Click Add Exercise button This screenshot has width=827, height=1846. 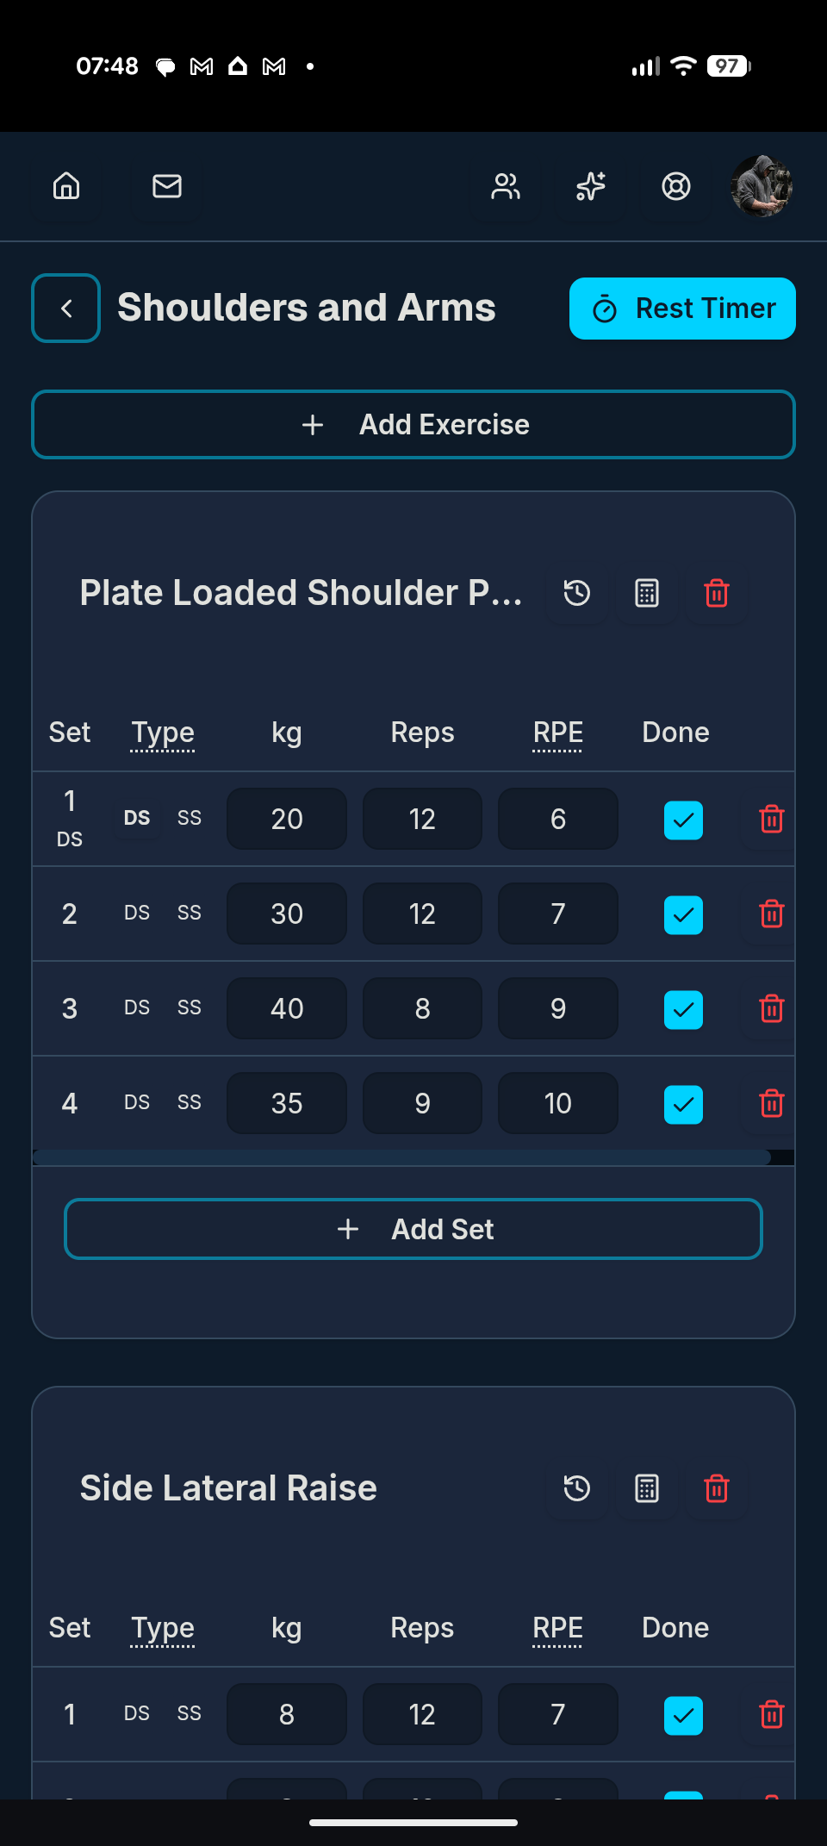coord(413,425)
